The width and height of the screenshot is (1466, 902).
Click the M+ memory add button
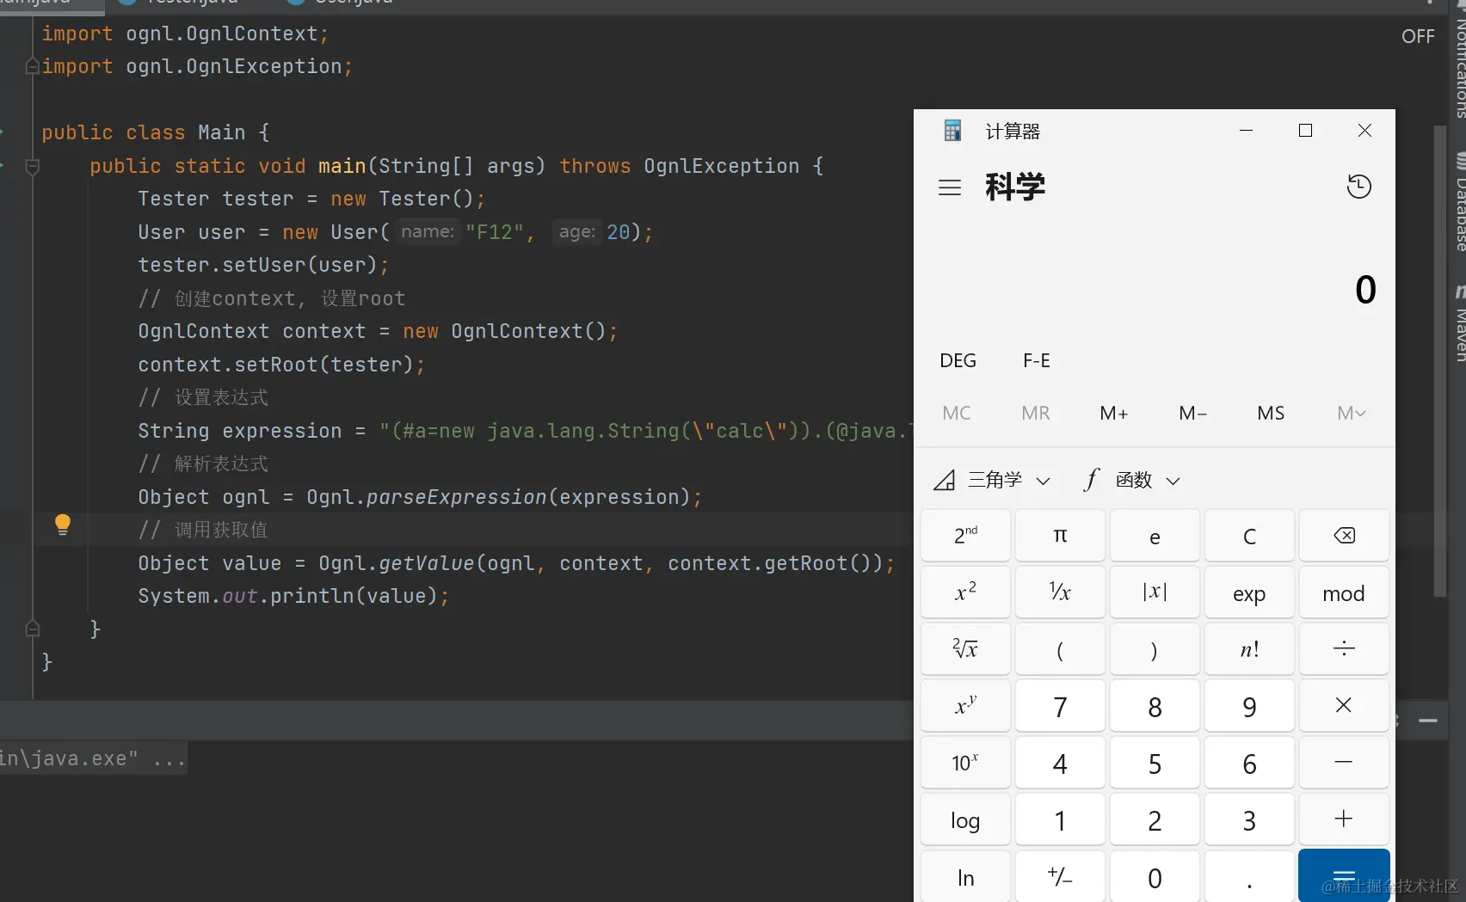pyautogui.click(x=1113, y=414)
